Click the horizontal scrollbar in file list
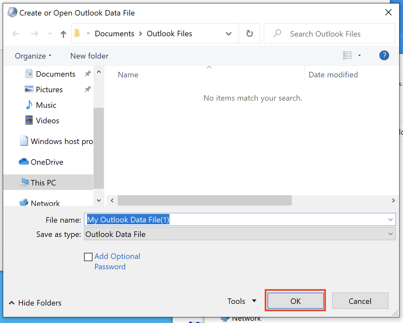Image resolution: width=403 pixels, height=323 pixels. point(204,201)
